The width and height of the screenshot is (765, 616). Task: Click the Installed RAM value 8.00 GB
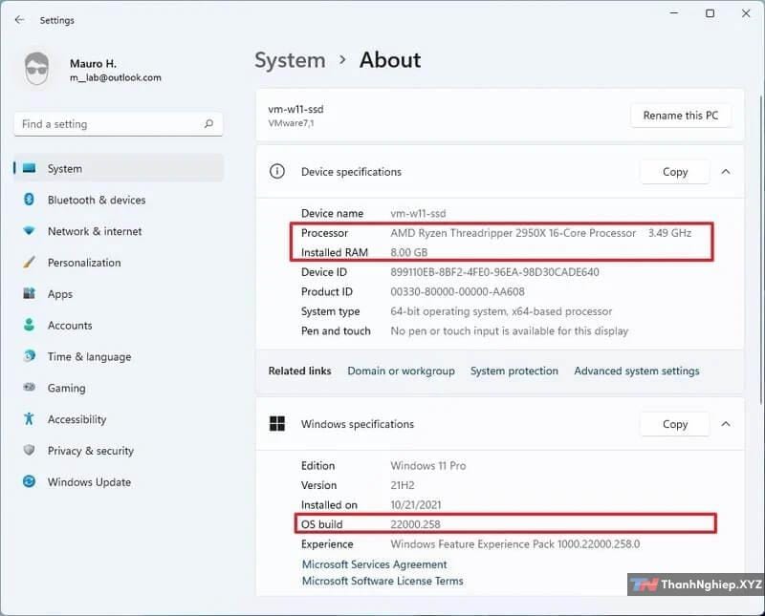pos(409,252)
